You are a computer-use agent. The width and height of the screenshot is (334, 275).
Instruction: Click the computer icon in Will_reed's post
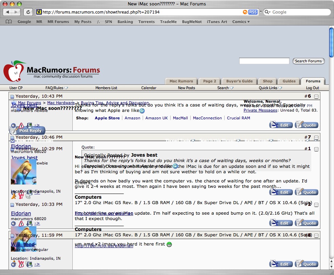pos(29,264)
